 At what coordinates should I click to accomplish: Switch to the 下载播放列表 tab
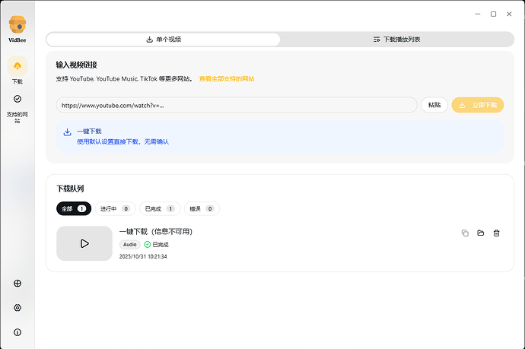click(x=396, y=40)
